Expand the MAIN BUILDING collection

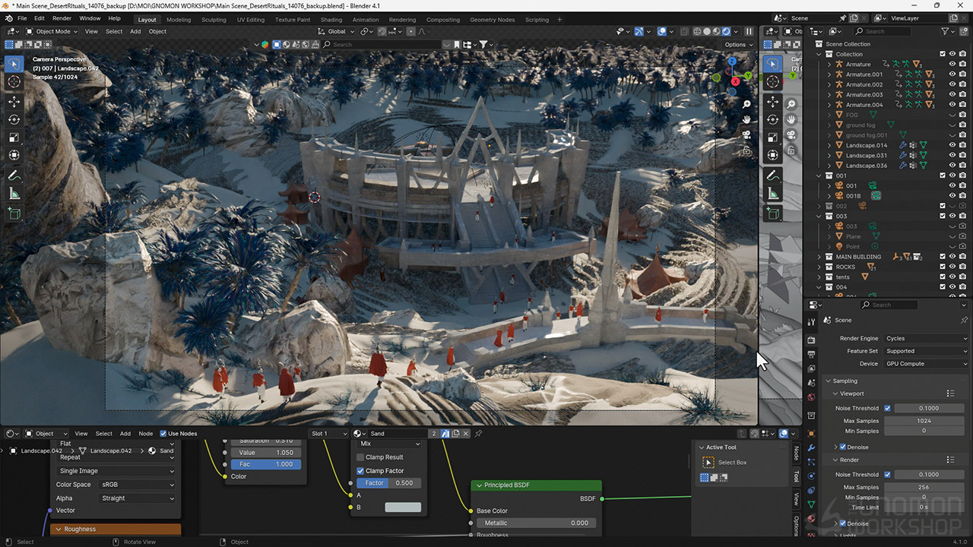819,257
